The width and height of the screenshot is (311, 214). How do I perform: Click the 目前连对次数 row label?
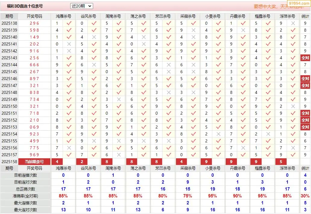tap(26, 182)
